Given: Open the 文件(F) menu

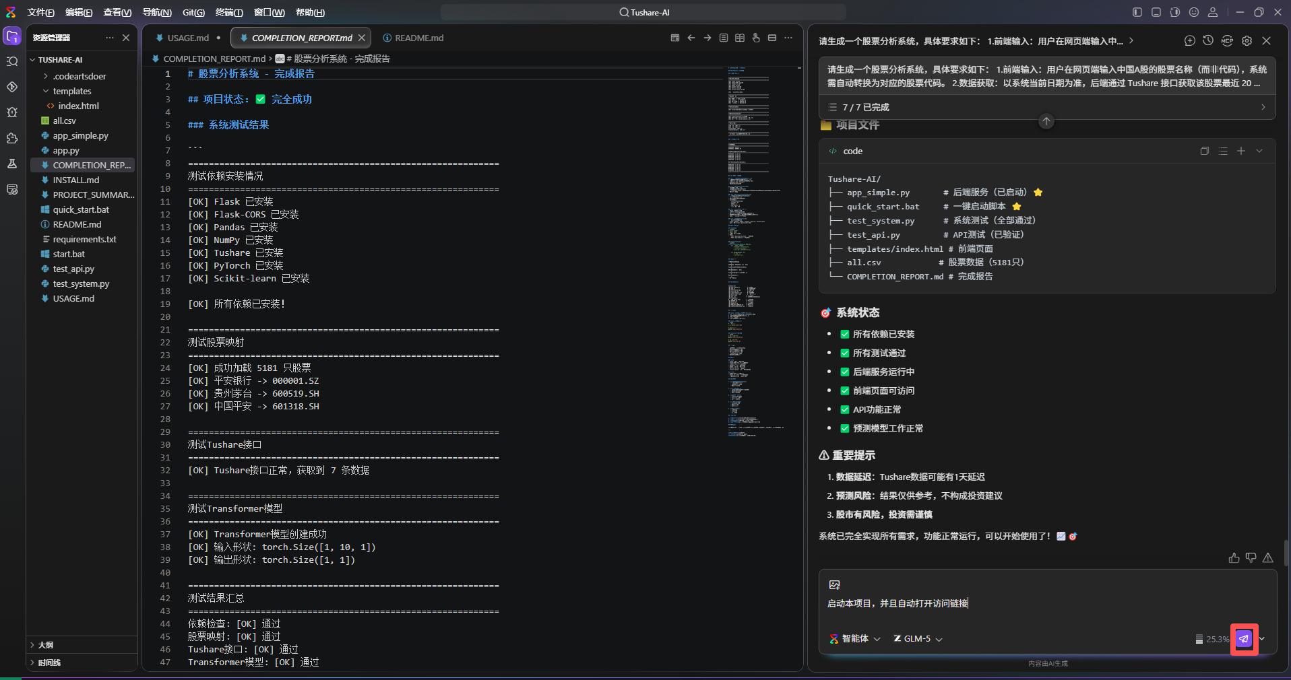Looking at the screenshot, I should click(x=41, y=12).
